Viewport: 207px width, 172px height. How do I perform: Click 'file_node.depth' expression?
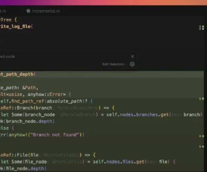[x=25, y=169]
